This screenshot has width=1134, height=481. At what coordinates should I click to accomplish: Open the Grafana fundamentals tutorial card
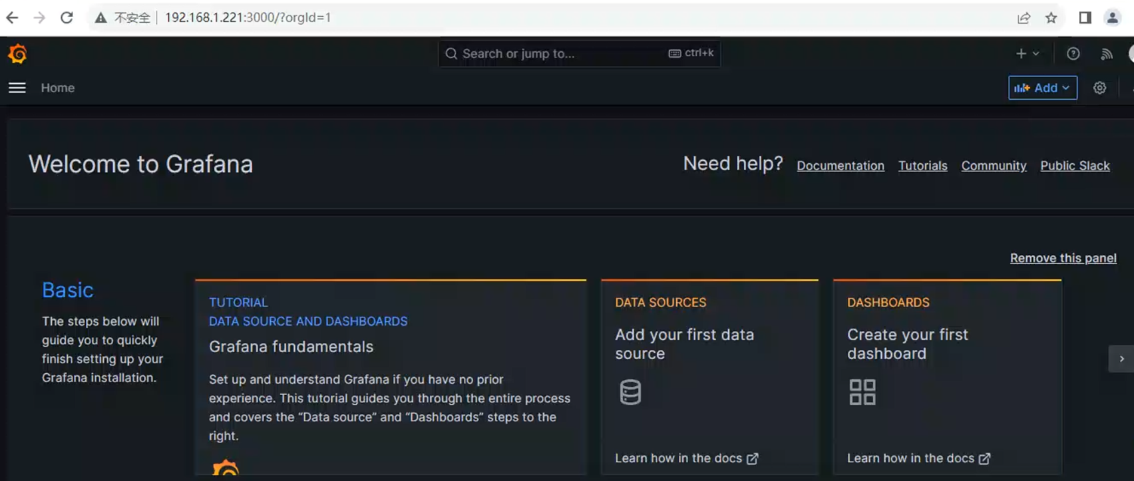click(391, 377)
